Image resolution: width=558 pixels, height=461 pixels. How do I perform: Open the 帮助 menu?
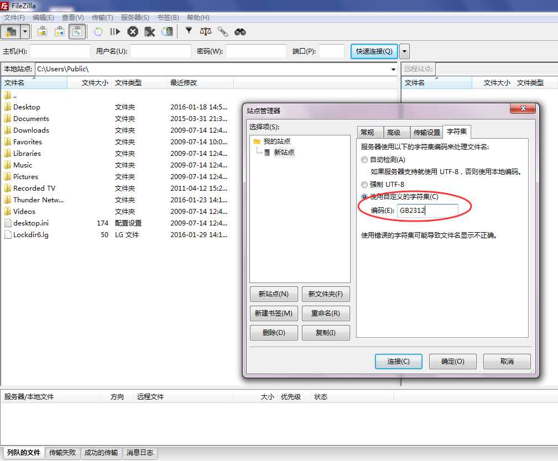[198, 18]
